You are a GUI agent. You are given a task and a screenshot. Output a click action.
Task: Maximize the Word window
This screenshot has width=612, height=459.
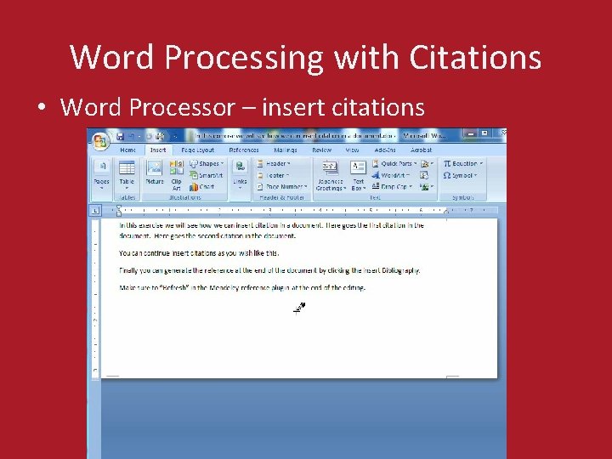pyautogui.click(x=484, y=133)
